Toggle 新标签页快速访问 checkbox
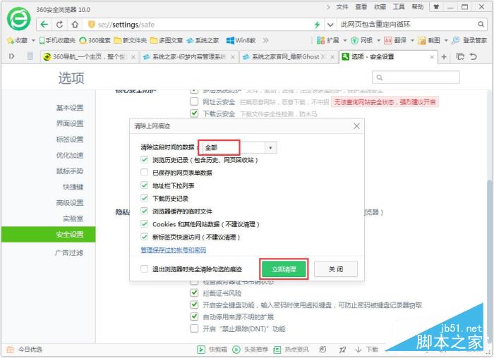Screen dimensions: 494x358 (x=144, y=237)
